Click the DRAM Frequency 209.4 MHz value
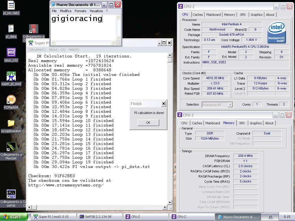Screen dimensions: 295x221 click(x=245, y=156)
